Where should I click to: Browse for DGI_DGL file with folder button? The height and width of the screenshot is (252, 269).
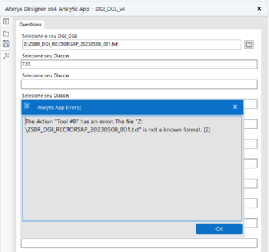pos(249,44)
